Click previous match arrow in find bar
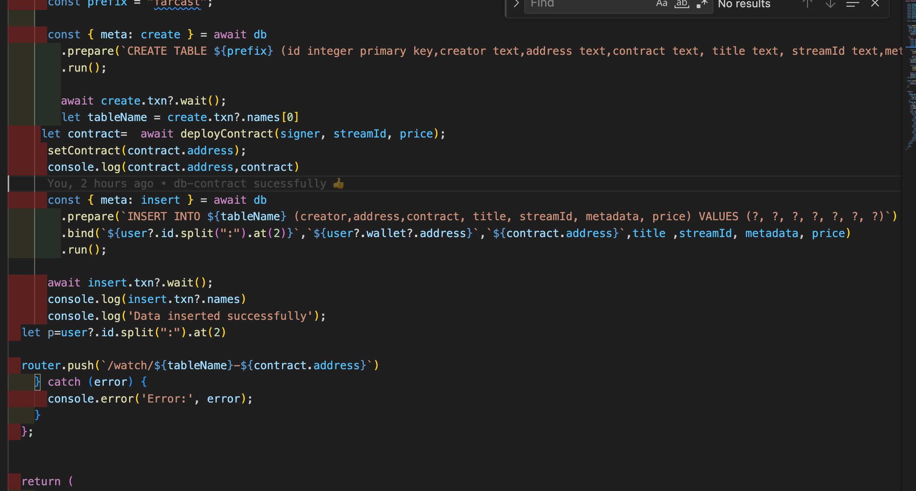Image resolution: width=916 pixels, height=491 pixels. [806, 5]
